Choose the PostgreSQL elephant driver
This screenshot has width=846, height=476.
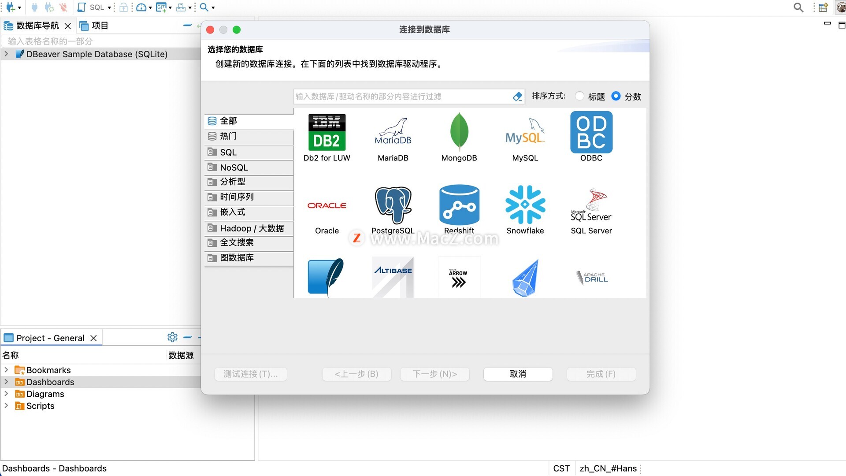point(393,210)
